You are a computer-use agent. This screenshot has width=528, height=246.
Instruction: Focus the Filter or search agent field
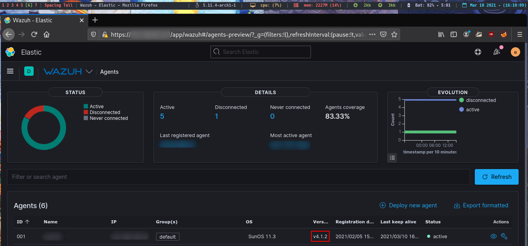239,177
